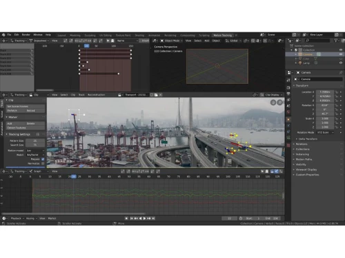
Task: Expand the Relations panel
Action: [301, 144]
